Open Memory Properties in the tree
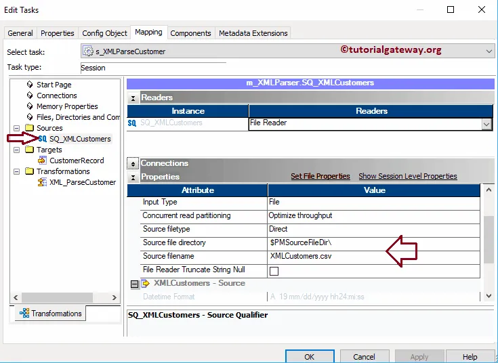The height and width of the screenshot is (363, 498). 67,106
